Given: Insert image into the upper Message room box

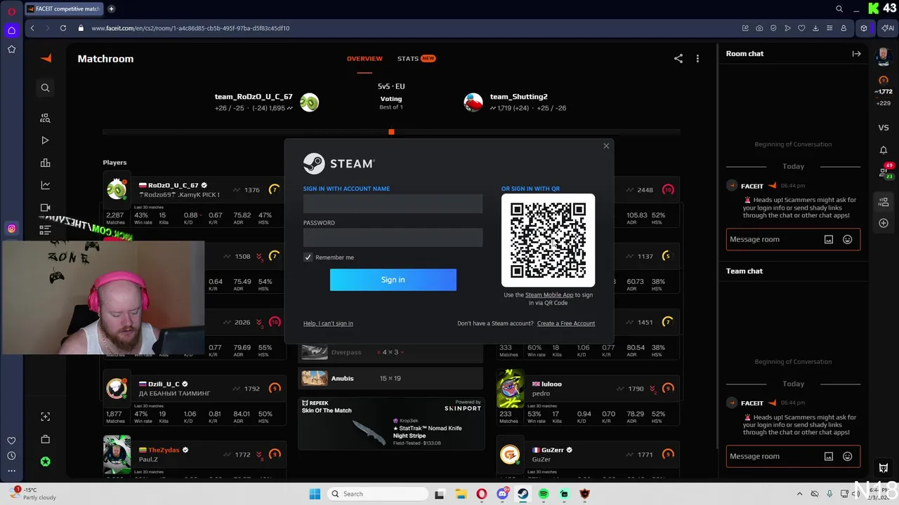Looking at the screenshot, I should tap(829, 239).
